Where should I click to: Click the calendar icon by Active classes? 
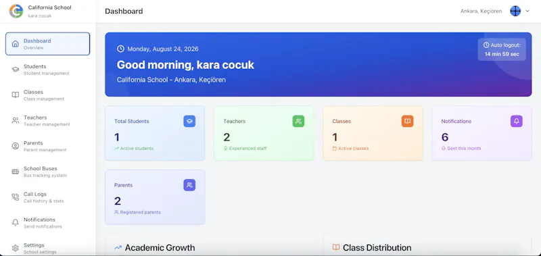click(334, 149)
